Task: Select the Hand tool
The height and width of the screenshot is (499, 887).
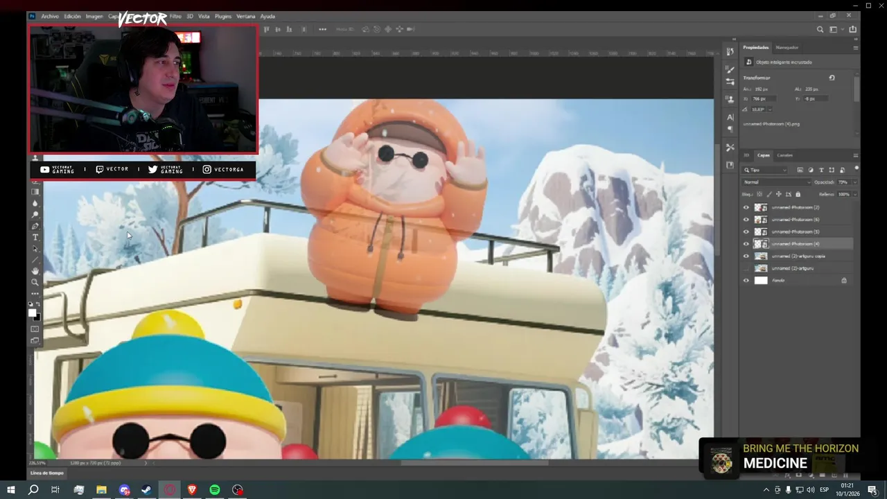Action: pos(35,271)
